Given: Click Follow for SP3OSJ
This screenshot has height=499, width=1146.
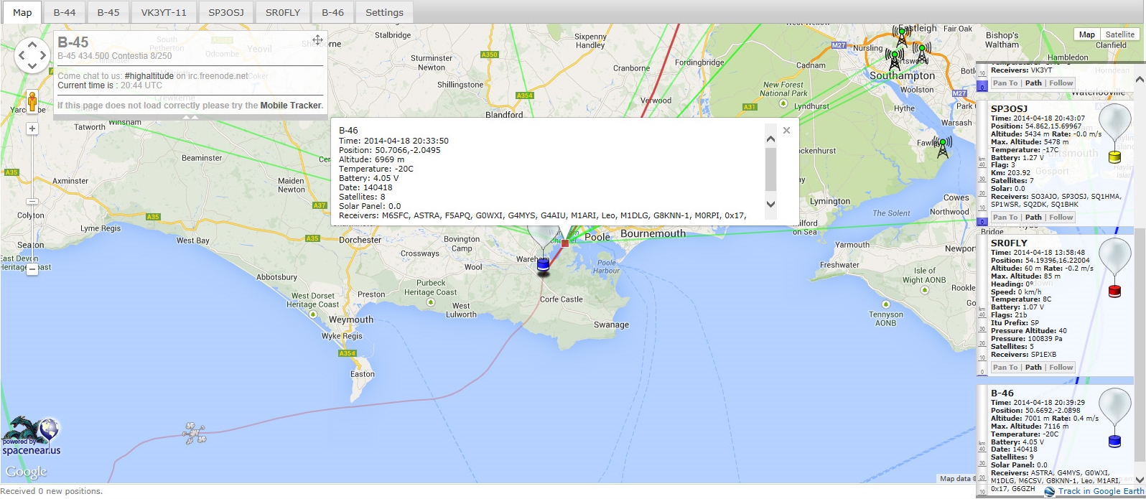Looking at the screenshot, I should pyautogui.click(x=1061, y=218).
